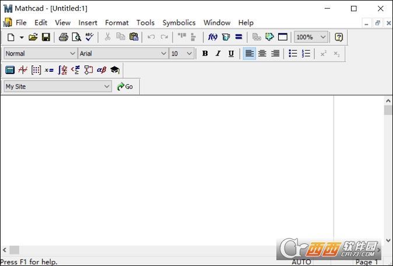The height and width of the screenshot is (266, 393).
Task: Toggle numbered list
Action: click(306, 54)
